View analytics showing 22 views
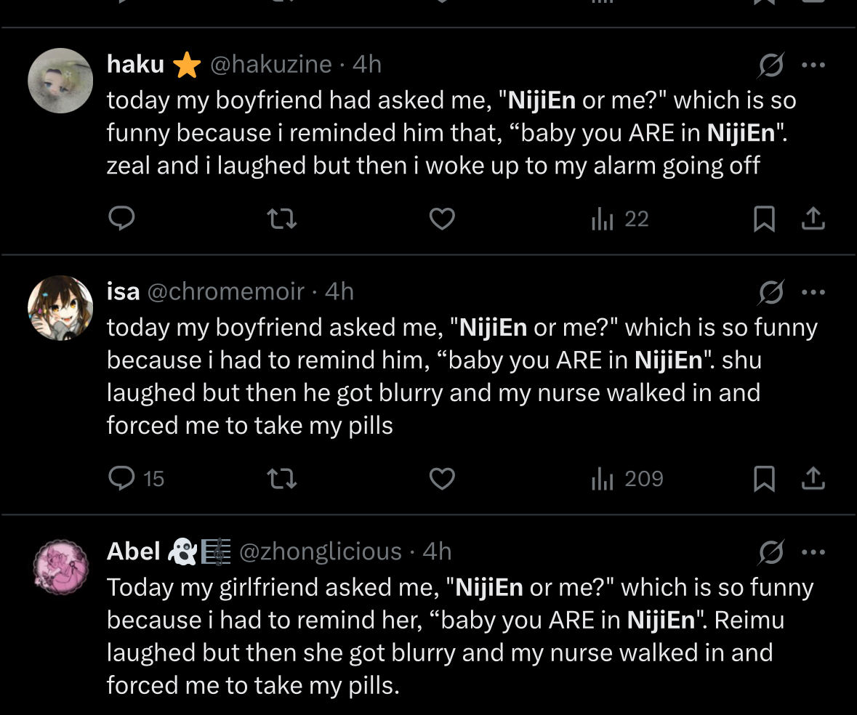Viewport: 857px width, 715px height. click(620, 219)
